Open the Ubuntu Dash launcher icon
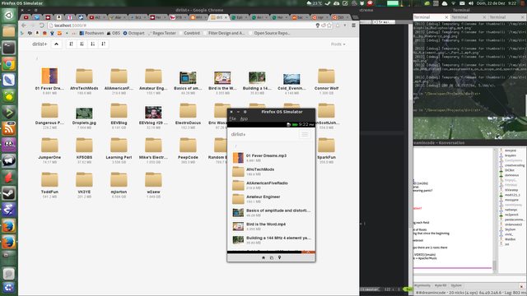The width and height of the screenshot is (527, 296). pyautogui.click(x=9, y=15)
